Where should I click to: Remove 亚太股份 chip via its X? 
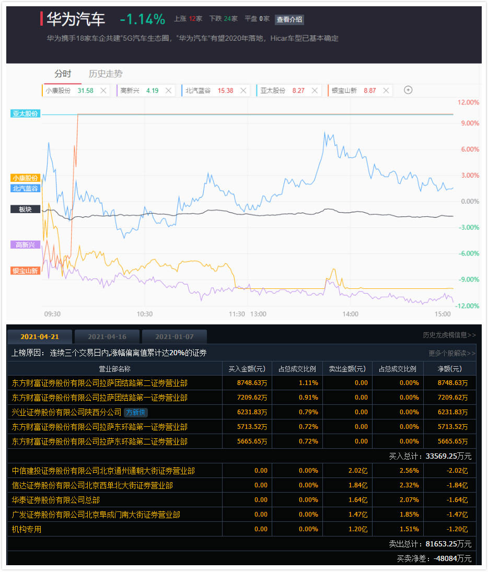tap(315, 90)
